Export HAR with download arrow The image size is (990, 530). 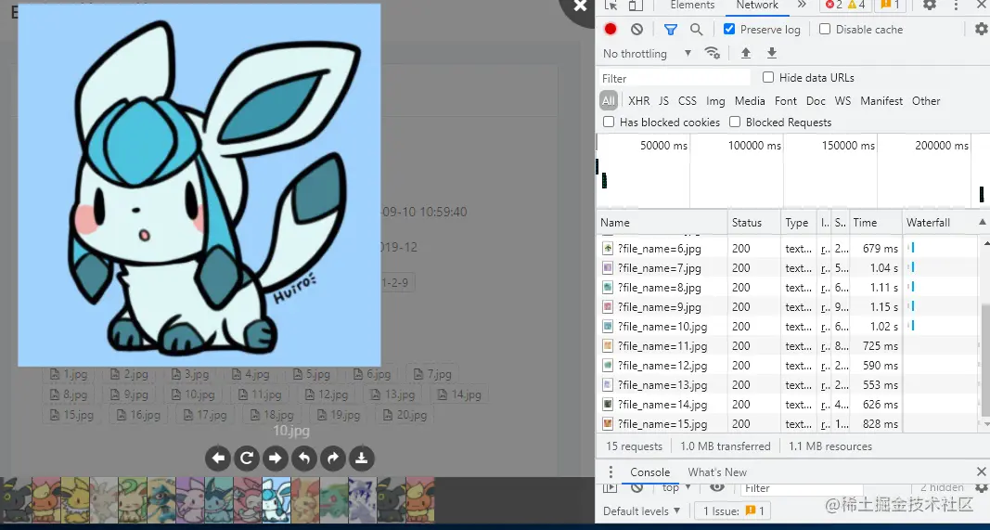(772, 53)
